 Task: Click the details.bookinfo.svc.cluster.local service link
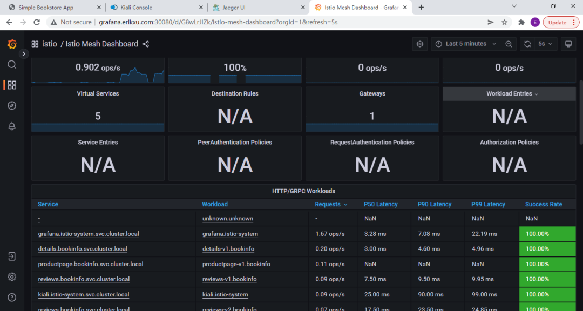pos(83,249)
